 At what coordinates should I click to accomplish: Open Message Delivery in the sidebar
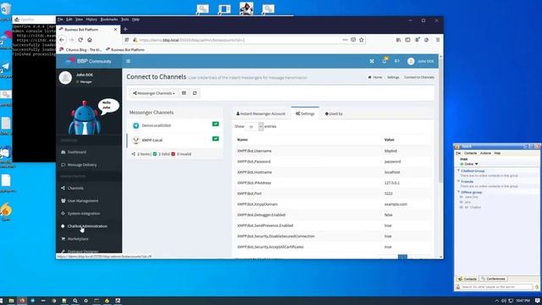(82, 165)
